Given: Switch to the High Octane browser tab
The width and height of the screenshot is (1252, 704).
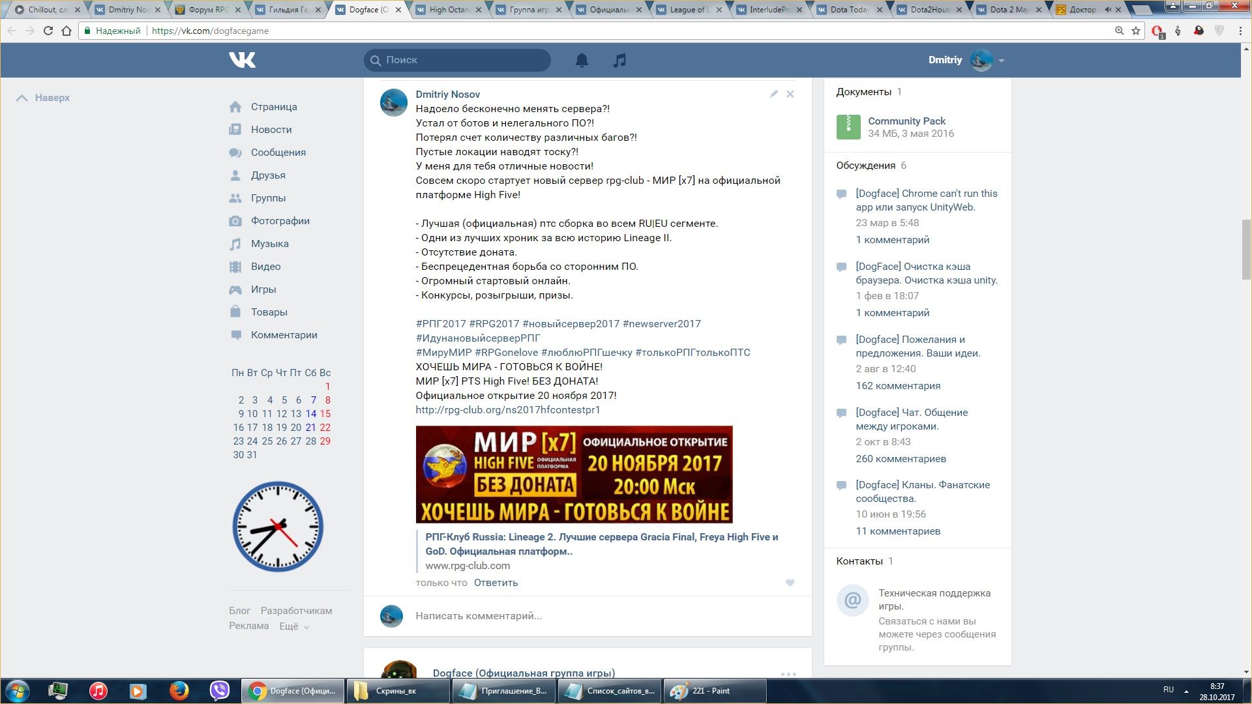Looking at the screenshot, I should point(449,10).
